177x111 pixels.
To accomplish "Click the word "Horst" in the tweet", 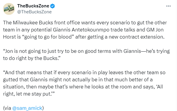I will pos(10,37).
